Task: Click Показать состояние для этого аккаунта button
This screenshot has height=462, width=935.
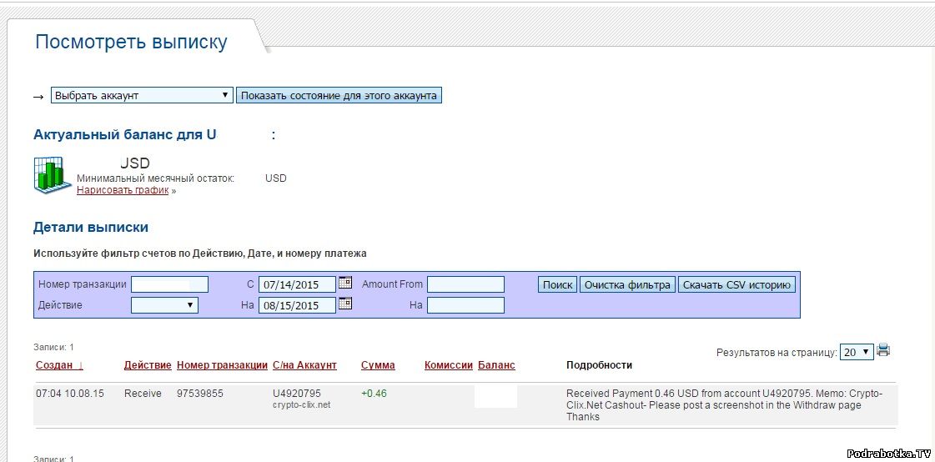Action: (x=339, y=95)
